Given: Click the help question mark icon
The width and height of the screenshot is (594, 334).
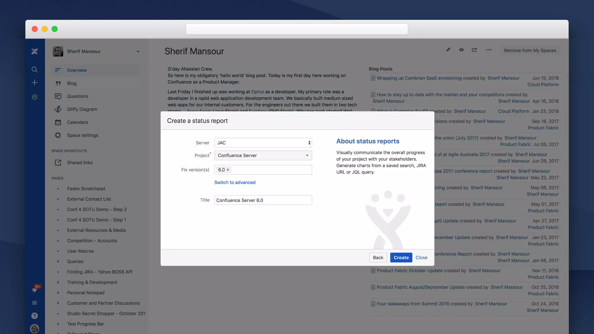Looking at the screenshot, I should pos(35,316).
